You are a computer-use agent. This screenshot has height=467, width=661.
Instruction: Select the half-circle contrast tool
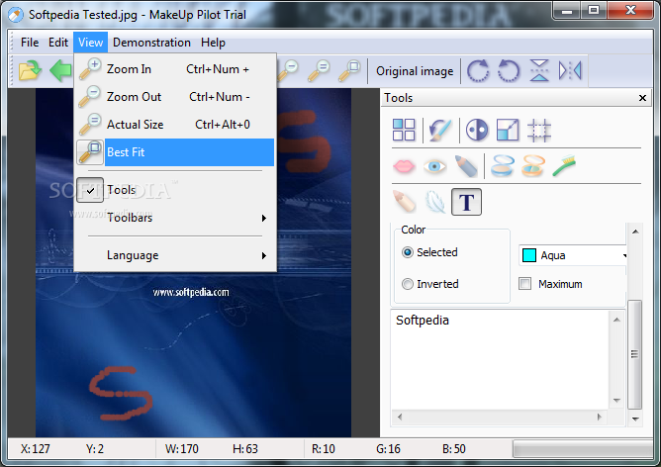[477, 130]
